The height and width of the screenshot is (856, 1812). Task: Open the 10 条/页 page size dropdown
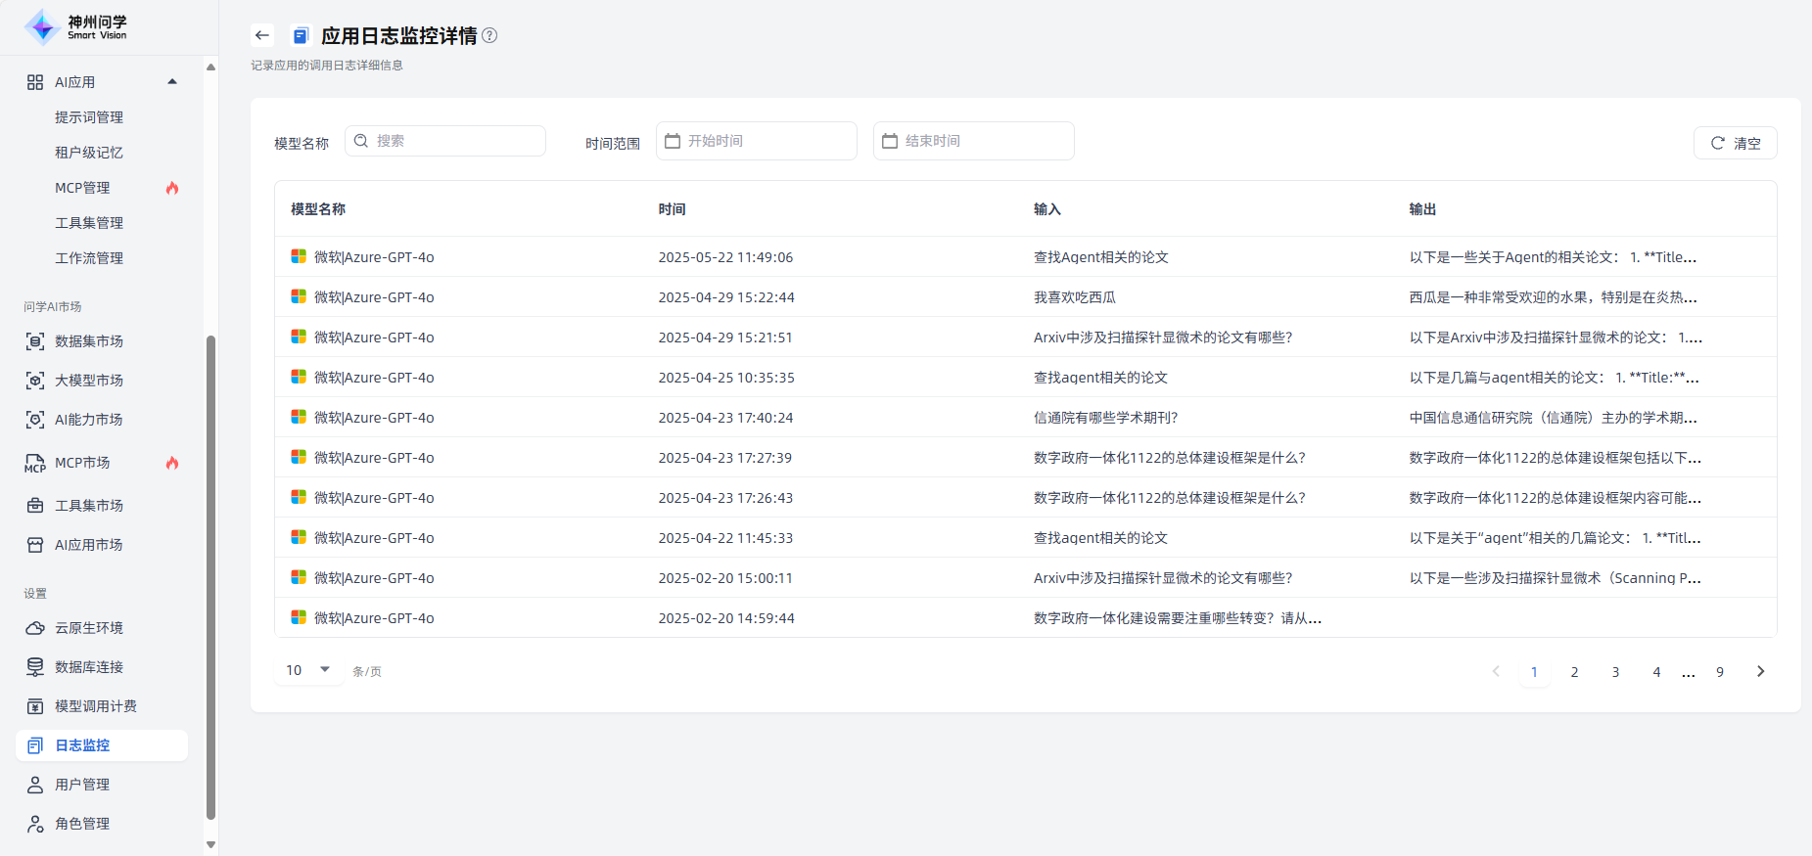click(308, 670)
